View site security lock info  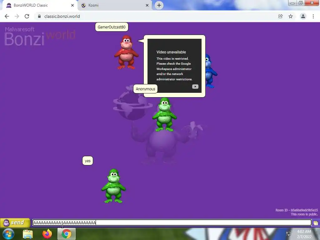(x=39, y=16)
